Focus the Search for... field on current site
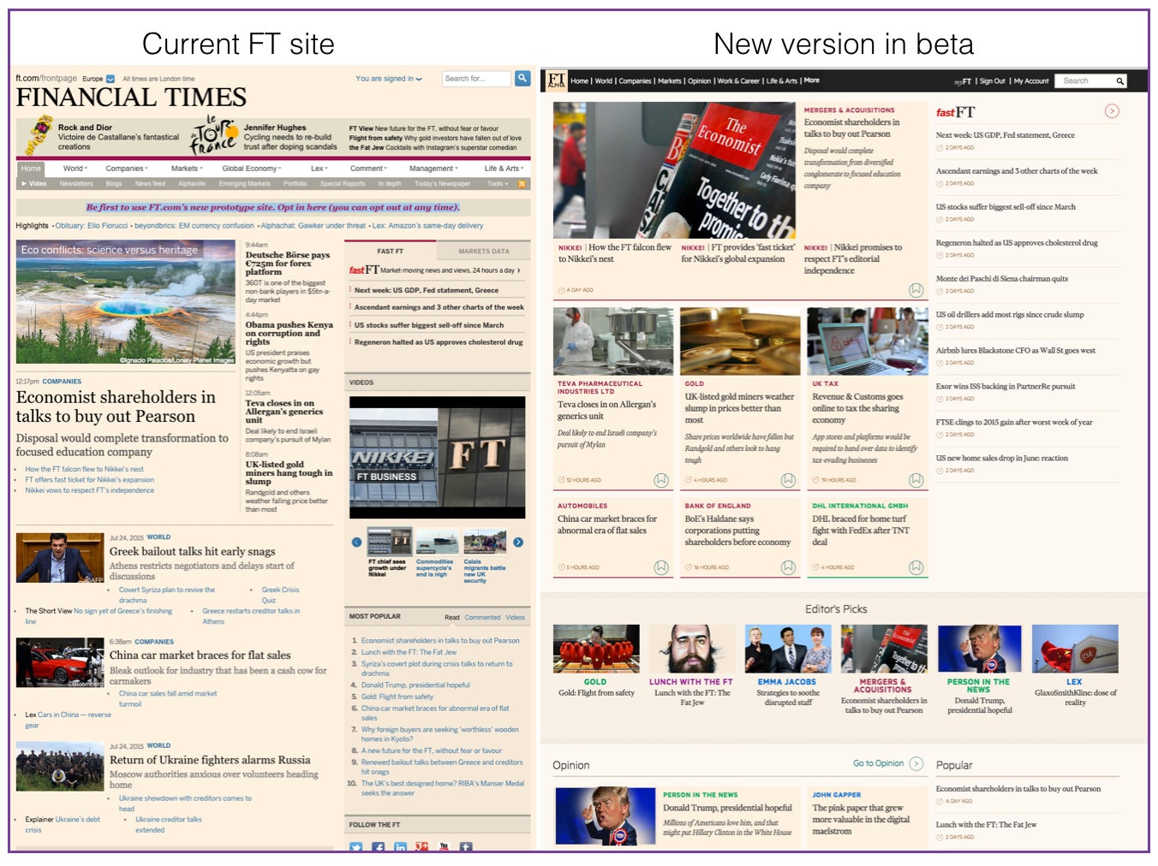Viewport: 1158px width, 866px height. pos(476,78)
